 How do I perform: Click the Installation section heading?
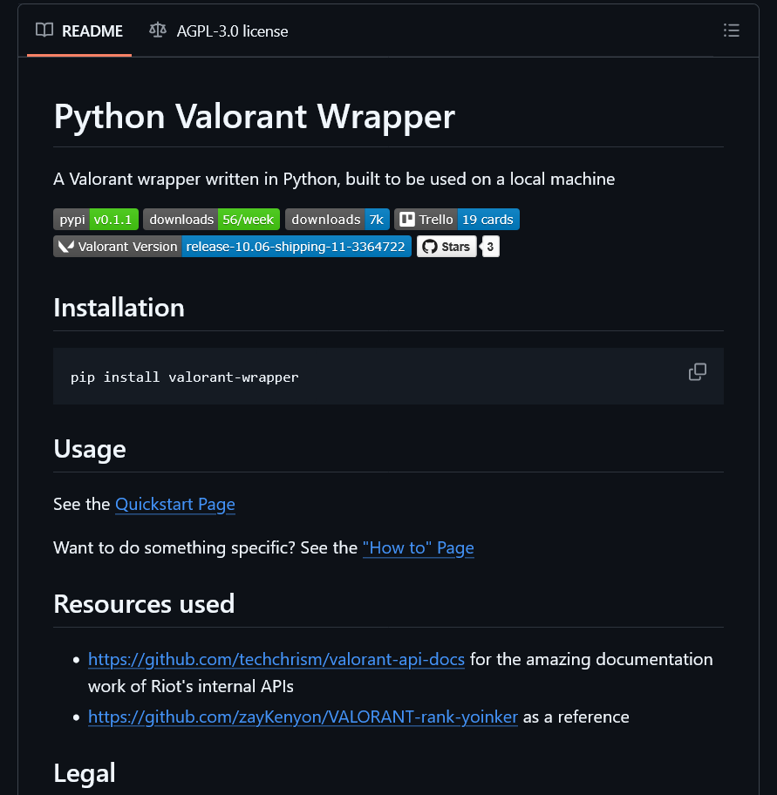(119, 308)
